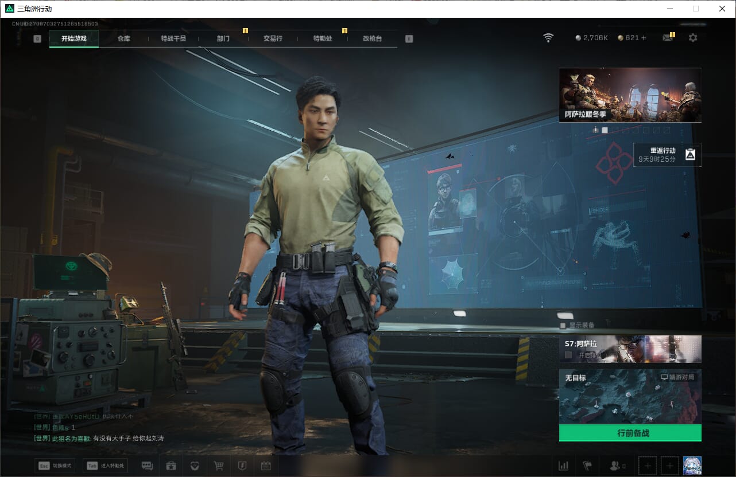The width and height of the screenshot is (736, 477).
Task: Toggle the 显示装备 checkbox
Action: 563,326
